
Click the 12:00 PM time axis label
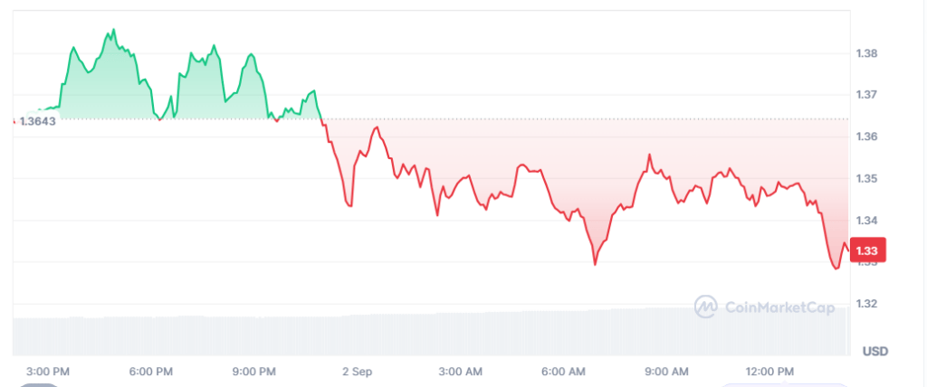click(769, 372)
